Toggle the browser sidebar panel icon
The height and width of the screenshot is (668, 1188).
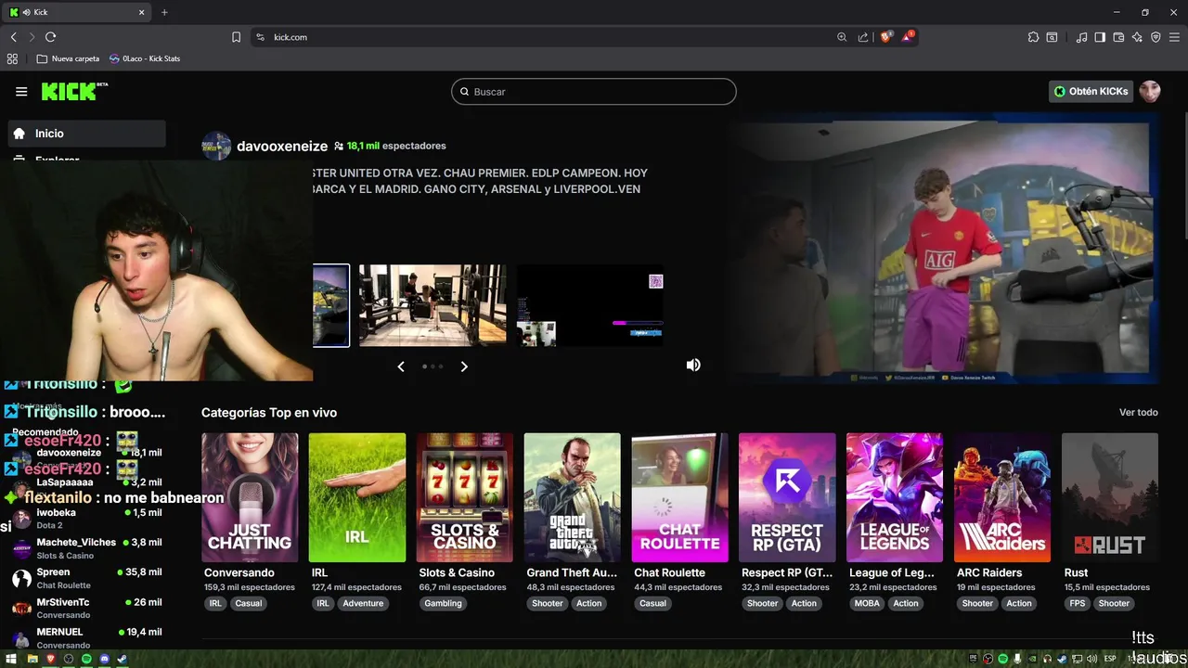click(x=1100, y=37)
